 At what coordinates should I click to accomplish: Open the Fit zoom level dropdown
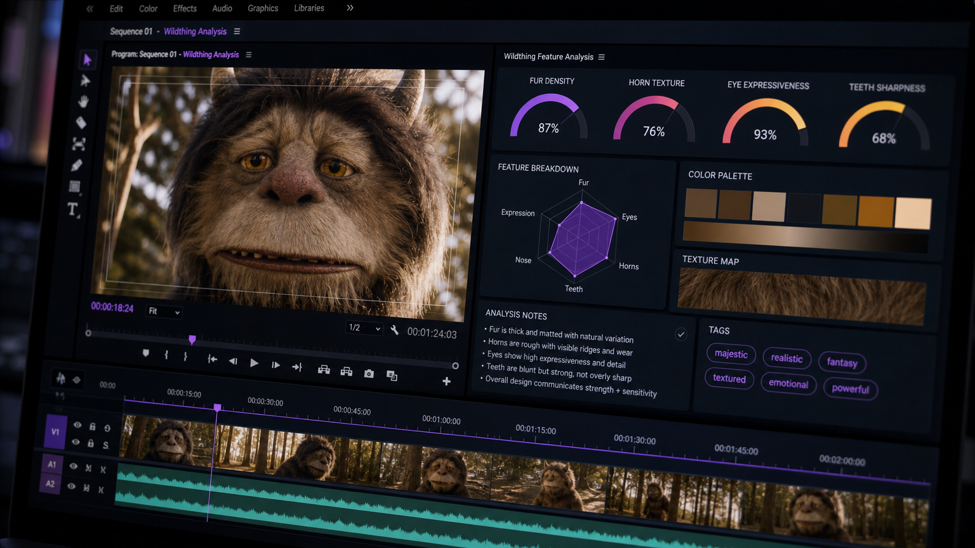click(164, 311)
